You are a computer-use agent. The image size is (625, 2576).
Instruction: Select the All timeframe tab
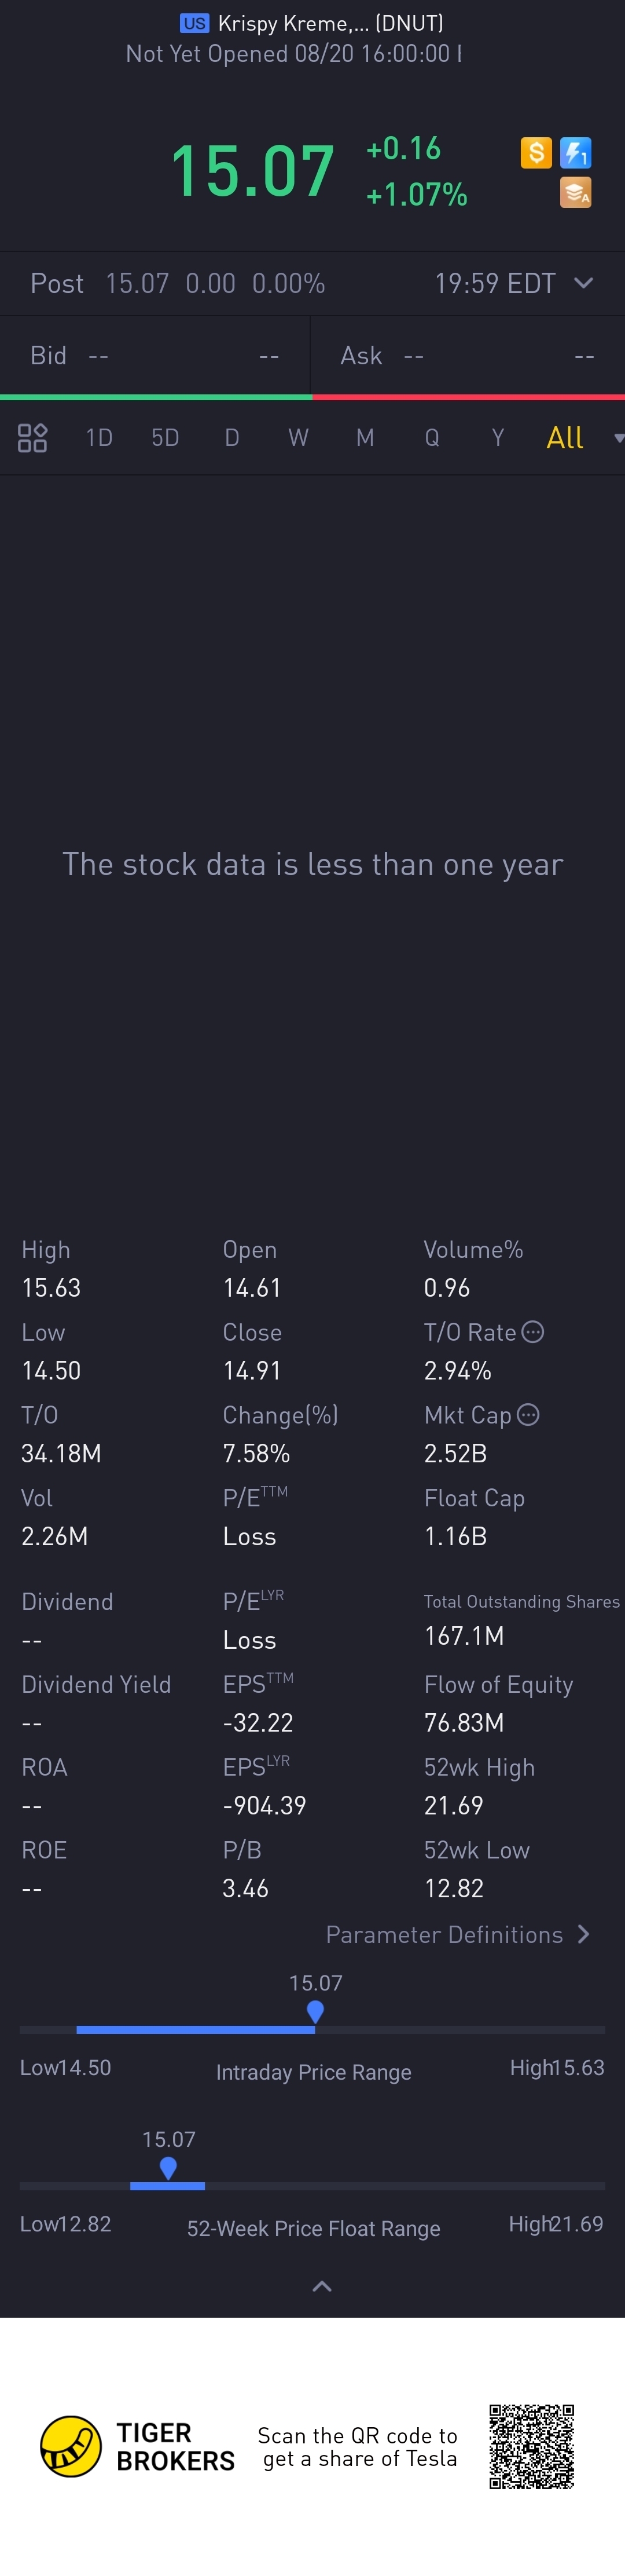[565, 438]
